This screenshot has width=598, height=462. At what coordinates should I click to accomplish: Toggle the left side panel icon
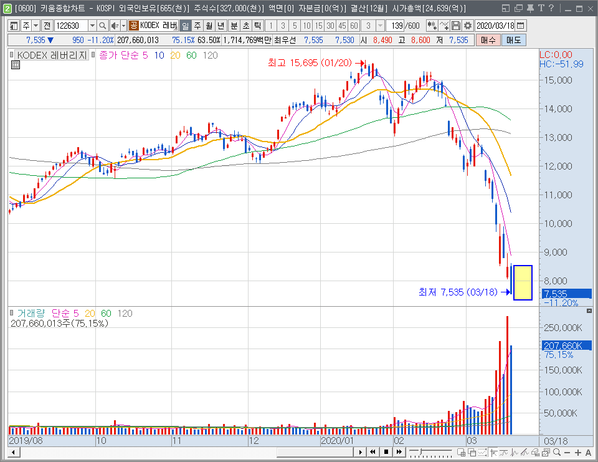14,26
